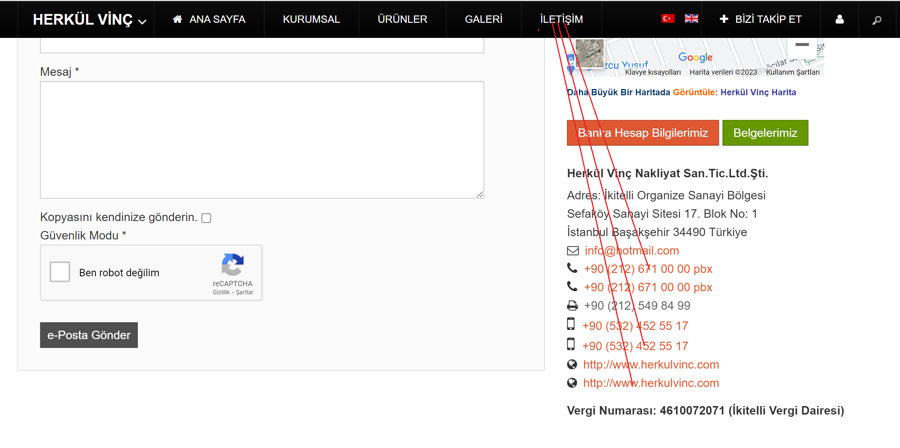Switch language with the UK flag icon
900x448 pixels.
[x=691, y=18]
